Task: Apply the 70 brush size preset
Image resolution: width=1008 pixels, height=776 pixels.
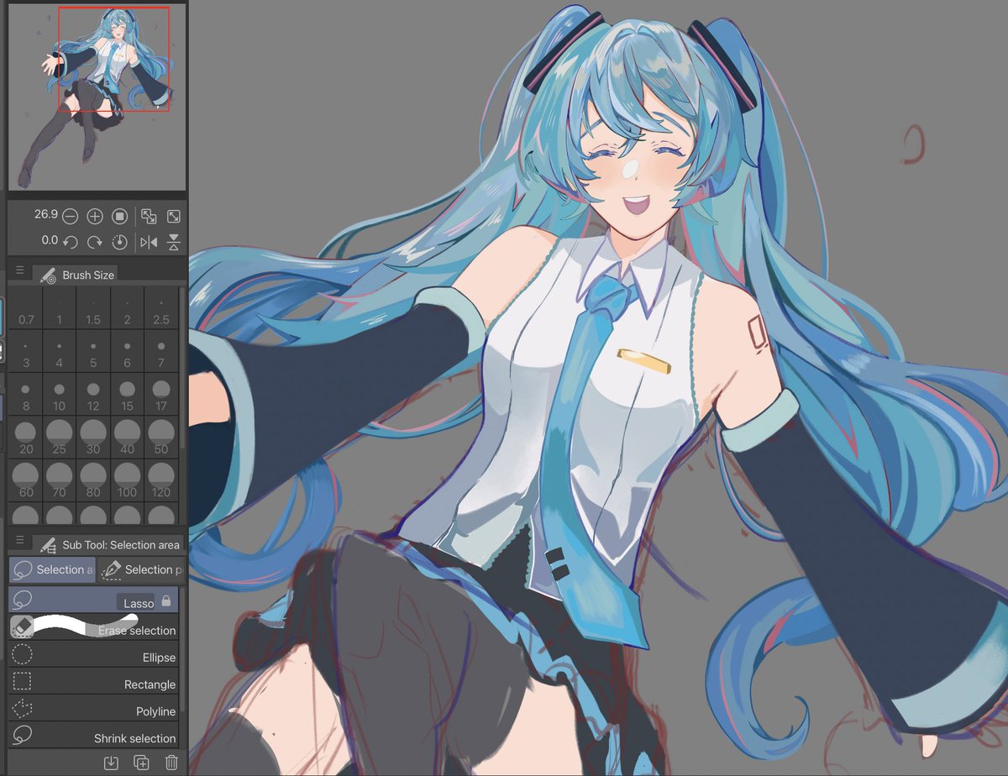Action: (59, 480)
